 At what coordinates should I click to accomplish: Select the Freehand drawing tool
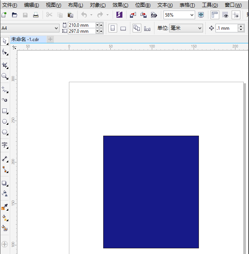(x=5, y=90)
